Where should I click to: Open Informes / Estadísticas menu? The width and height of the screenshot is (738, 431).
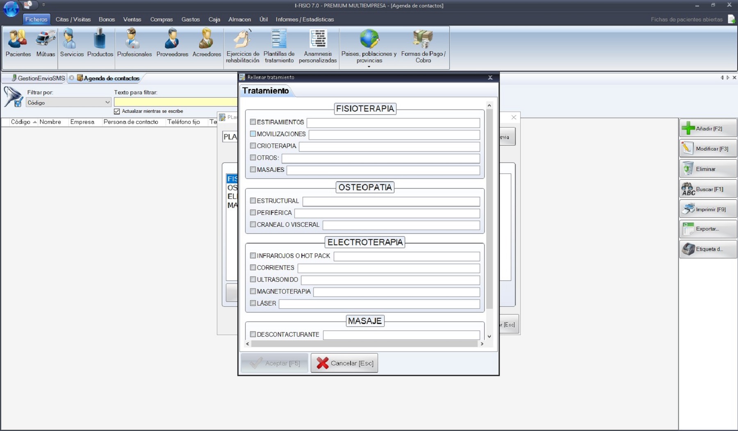click(x=305, y=19)
